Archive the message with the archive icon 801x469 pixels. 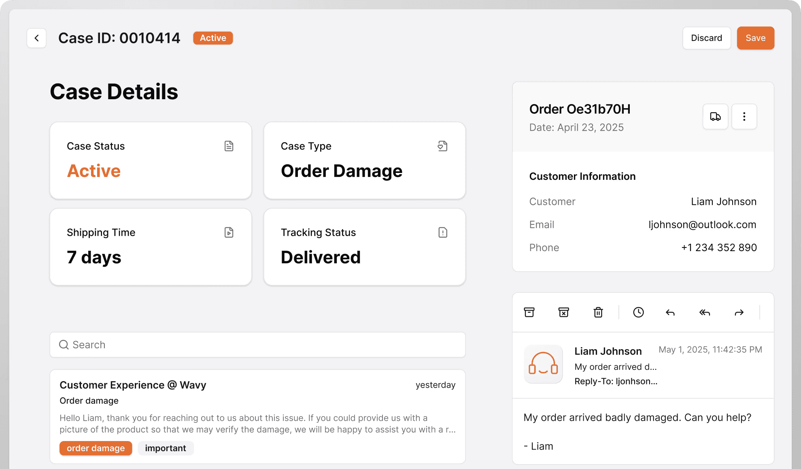(529, 312)
